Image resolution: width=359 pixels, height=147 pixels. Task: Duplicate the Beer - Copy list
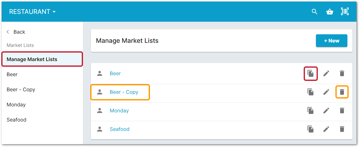coord(311,92)
